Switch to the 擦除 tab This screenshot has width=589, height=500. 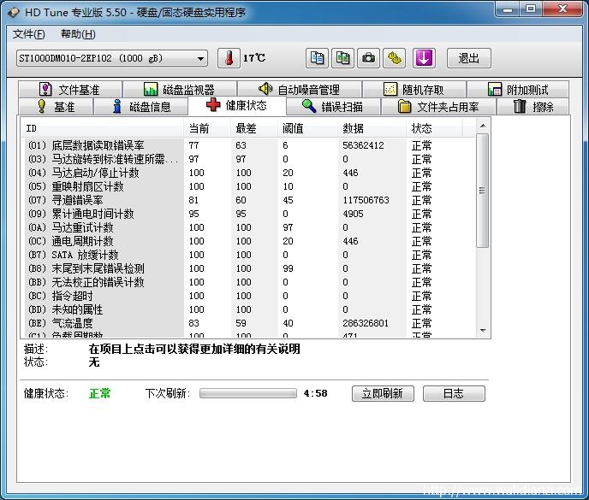[533, 107]
